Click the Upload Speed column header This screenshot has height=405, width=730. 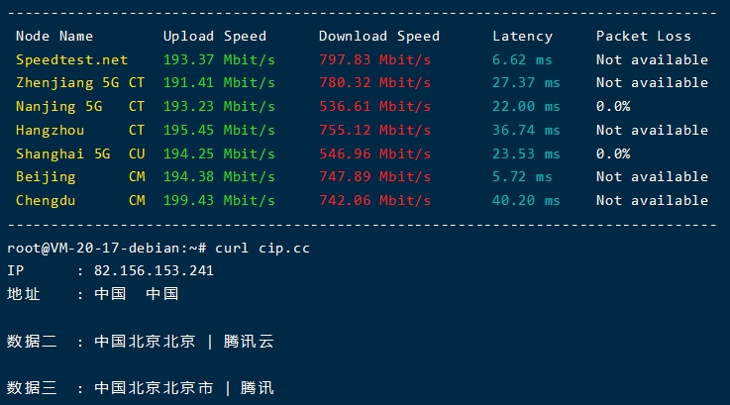pos(215,37)
